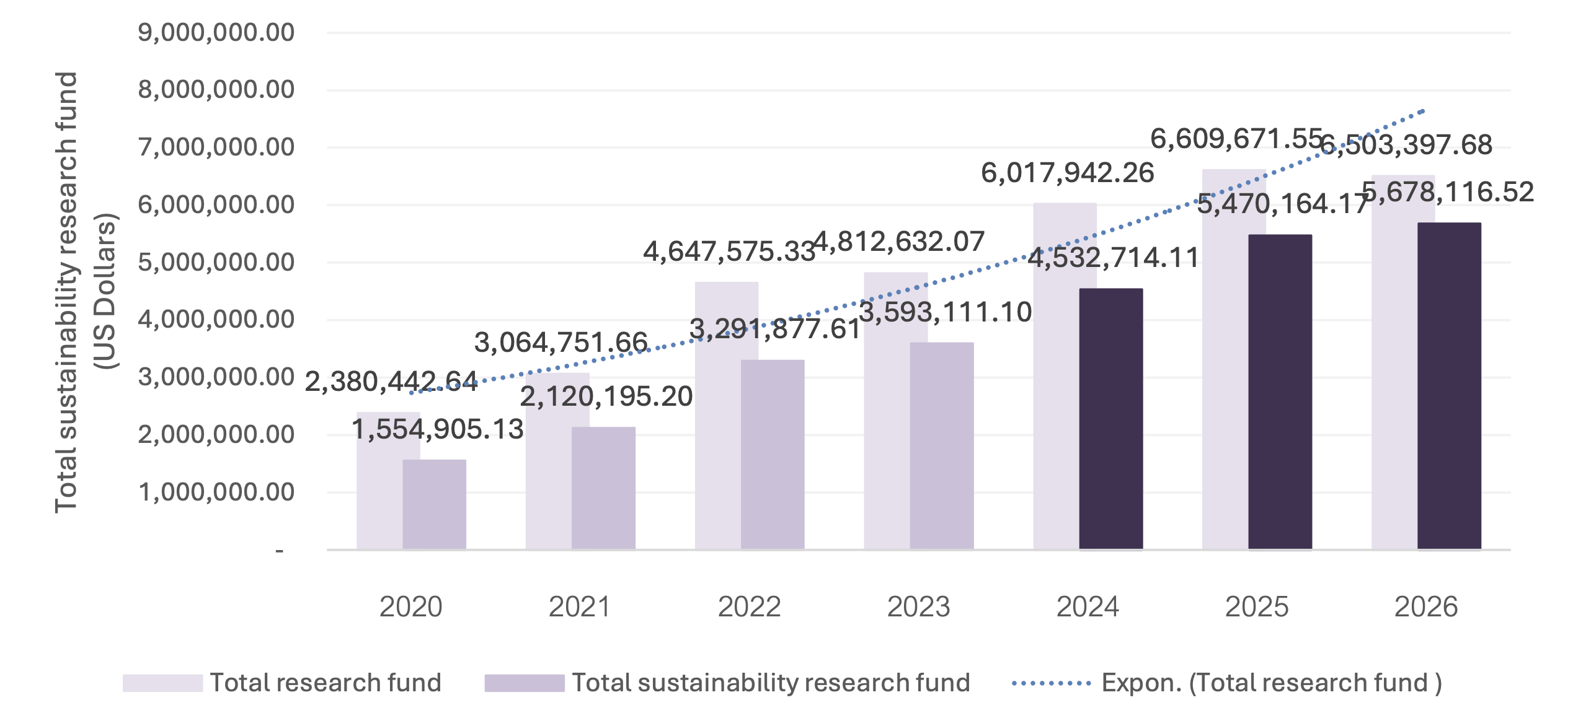The width and height of the screenshot is (1586, 726).
Task: Click the data label 4,812,632.07
Action: (x=899, y=242)
